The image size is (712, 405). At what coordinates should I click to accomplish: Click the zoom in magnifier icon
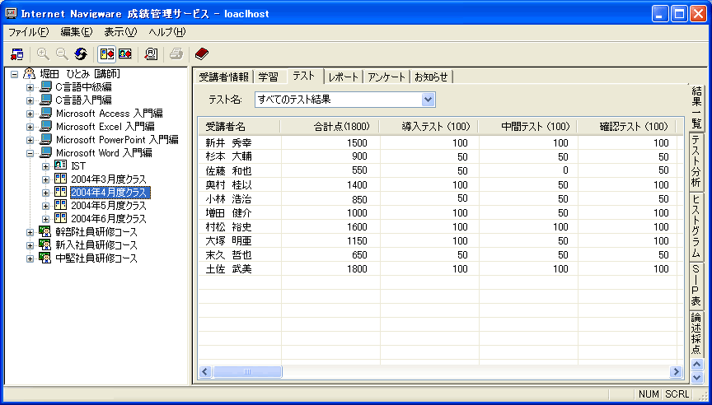[43, 54]
